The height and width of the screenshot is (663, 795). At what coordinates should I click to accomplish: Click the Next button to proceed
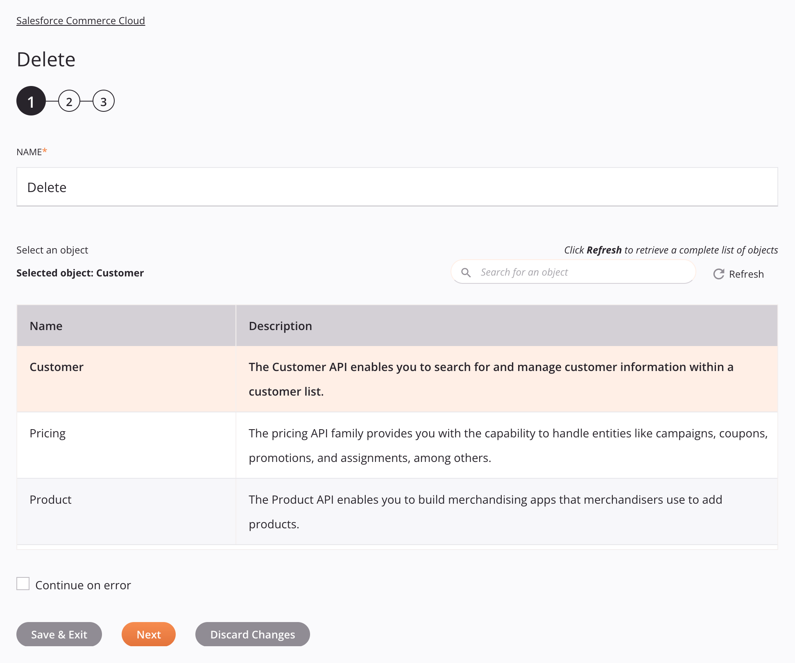point(149,634)
